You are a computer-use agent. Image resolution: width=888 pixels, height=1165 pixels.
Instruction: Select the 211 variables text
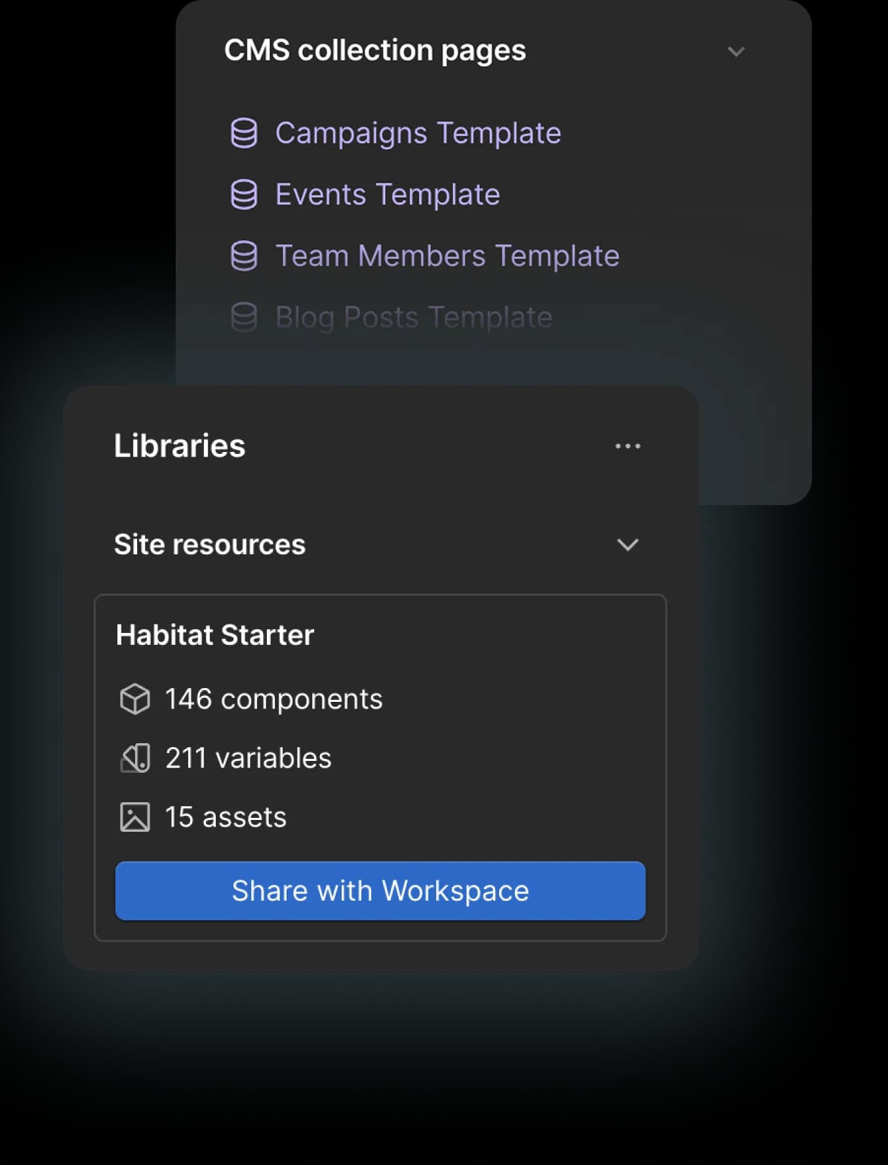coord(248,758)
